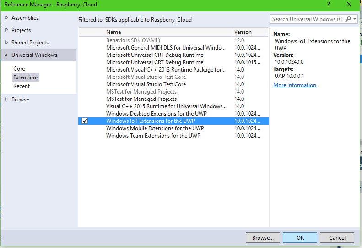Click the Browse label in sidebar

coord(20,99)
